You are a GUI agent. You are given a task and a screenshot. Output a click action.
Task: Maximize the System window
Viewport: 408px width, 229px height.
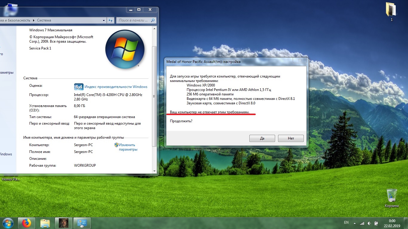tap(139, 10)
